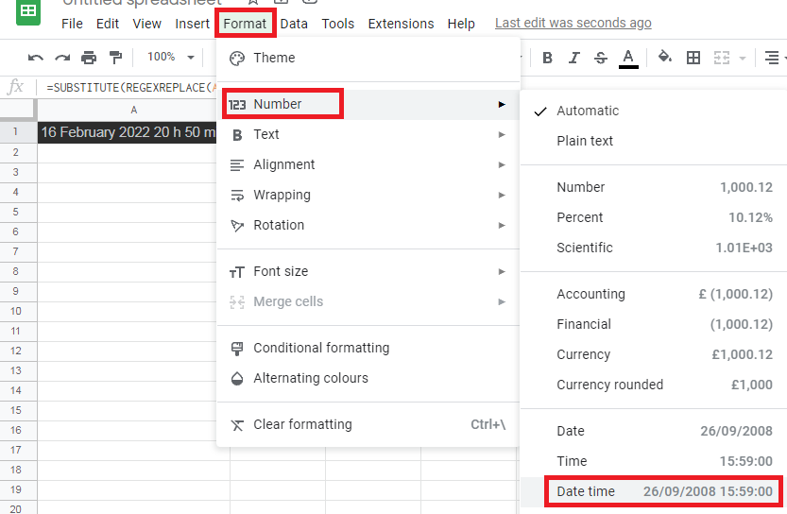
Task: Open the Edit menu
Action: click(x=108, y=24)
